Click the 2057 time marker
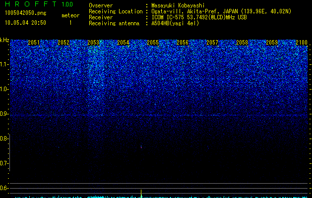The image size is (312, 198). coord(212,43)
